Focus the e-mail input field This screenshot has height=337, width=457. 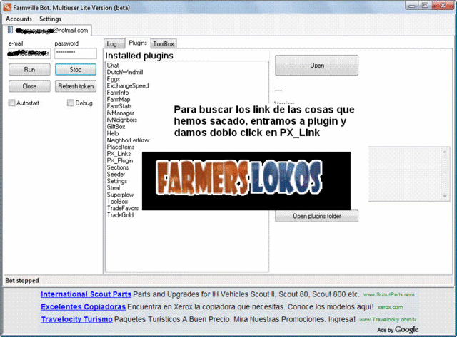point(29,53)
